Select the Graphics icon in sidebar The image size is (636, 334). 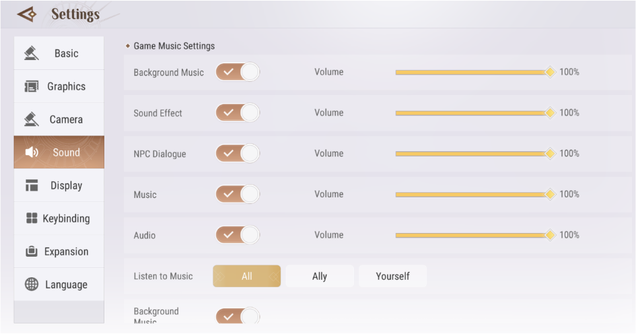coord(32,86)
